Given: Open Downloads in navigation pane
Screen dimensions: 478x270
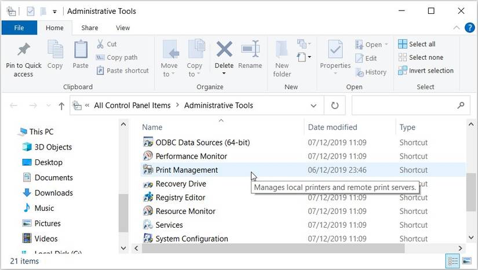Looking at the screenshot, I should click(x=48, y=192).
